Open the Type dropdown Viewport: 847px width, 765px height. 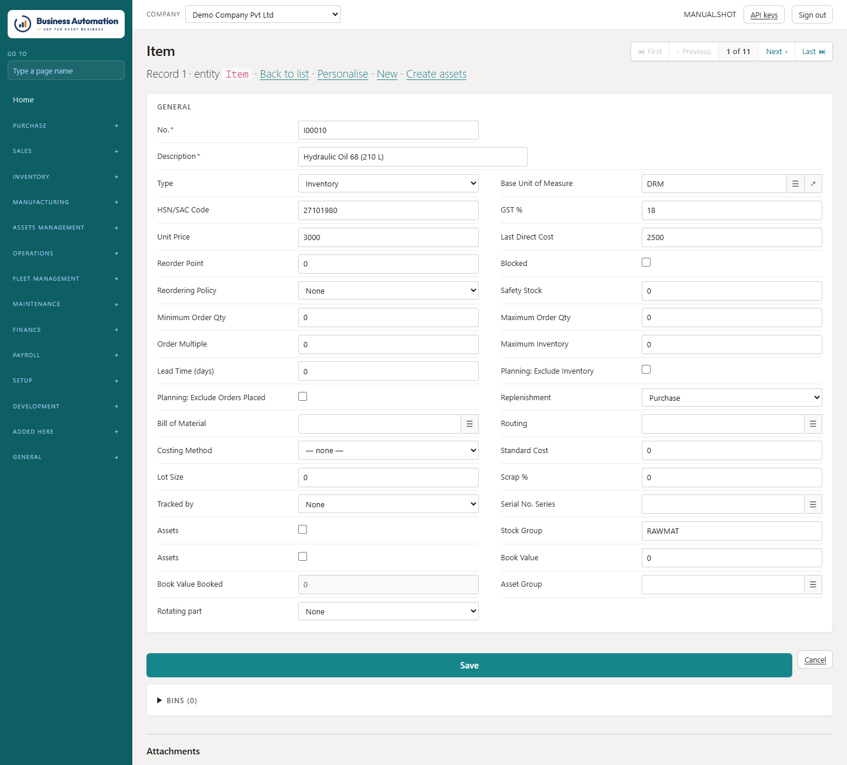click(388, 184)
